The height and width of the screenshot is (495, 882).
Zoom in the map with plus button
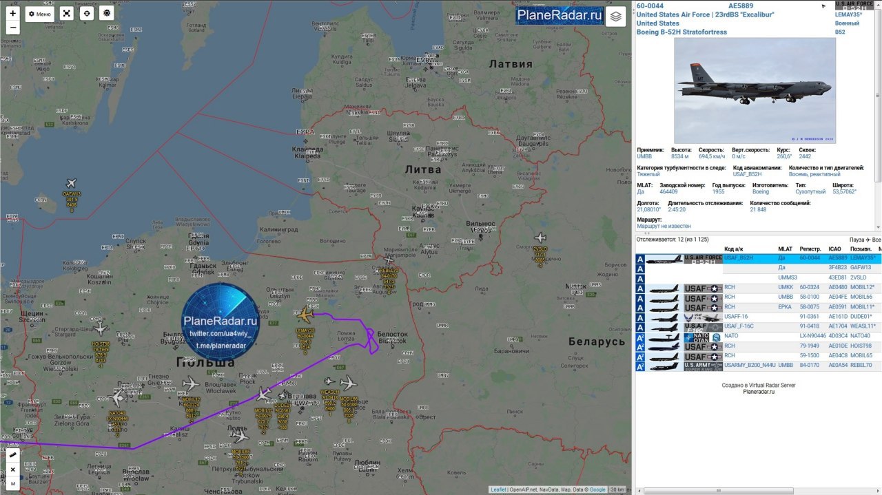12,13
